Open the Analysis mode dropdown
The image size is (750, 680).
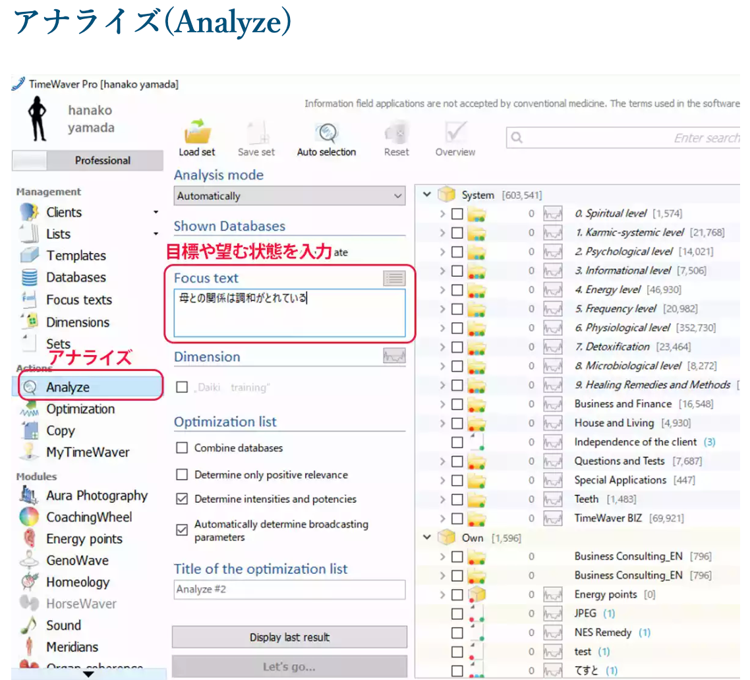click(289, 196)
